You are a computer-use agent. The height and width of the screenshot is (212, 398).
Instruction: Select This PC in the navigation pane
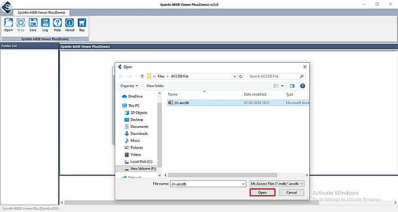(x=131, y=105)
